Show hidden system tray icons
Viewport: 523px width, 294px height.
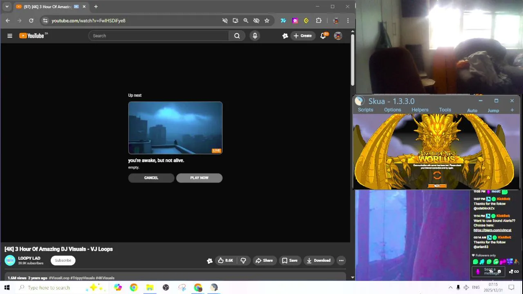(450, 287)
